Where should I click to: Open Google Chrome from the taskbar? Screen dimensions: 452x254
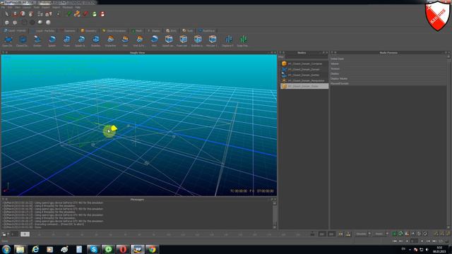tap(153, 249)
